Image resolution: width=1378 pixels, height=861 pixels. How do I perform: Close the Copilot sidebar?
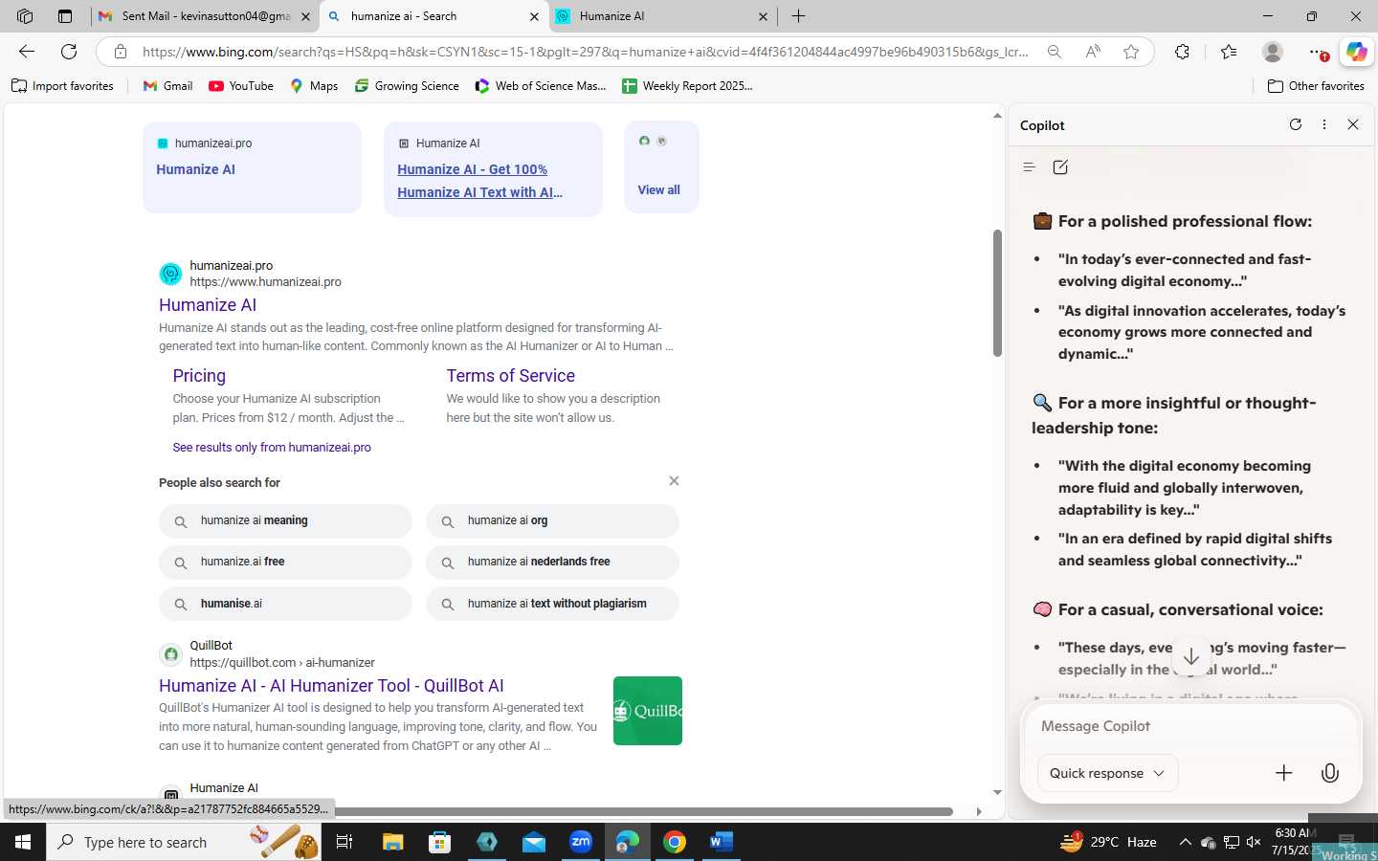tap(1353, 124)
